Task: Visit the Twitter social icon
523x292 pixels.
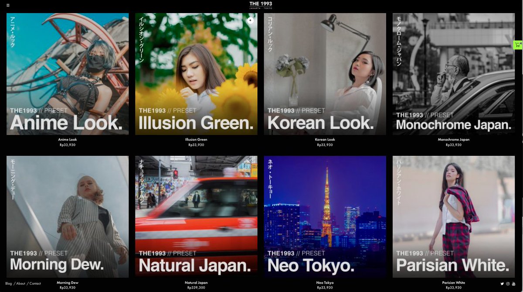Action: [x=503, y=284]
